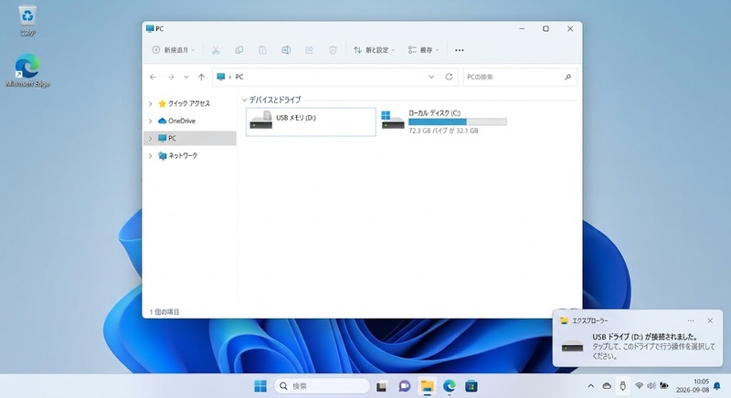Open the Recycle Bin desktop icon
Viewport: 731px width, 398px height.
point(27,20)
